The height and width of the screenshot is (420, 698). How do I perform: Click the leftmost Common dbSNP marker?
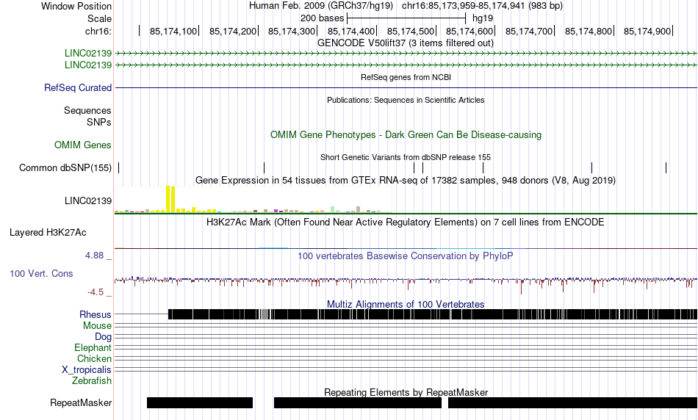(119, 167)
